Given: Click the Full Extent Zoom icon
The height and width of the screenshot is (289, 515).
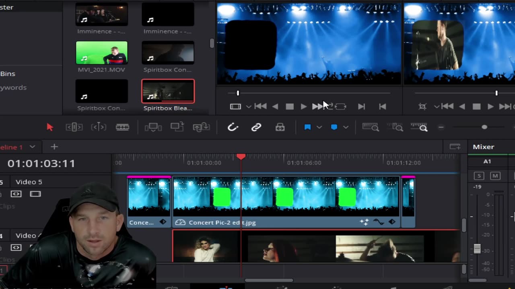Looking at the screenshot, I should click(x=371, y=127).
